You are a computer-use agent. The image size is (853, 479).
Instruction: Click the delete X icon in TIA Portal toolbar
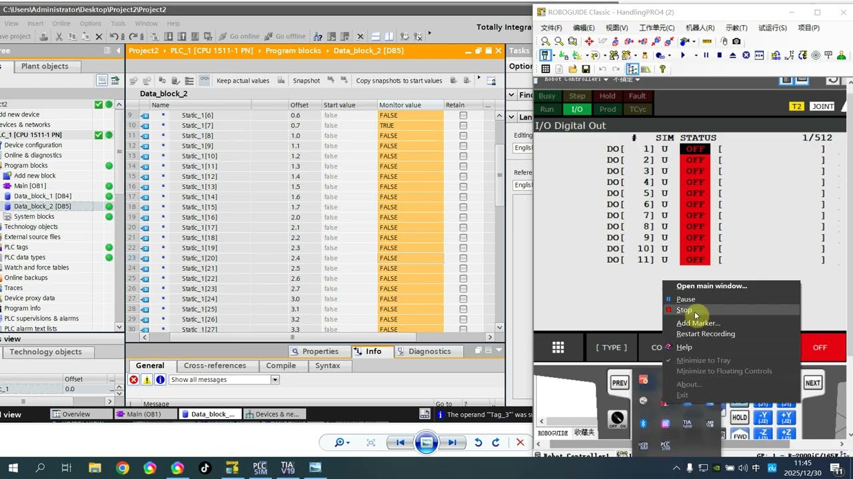(99, 37)
